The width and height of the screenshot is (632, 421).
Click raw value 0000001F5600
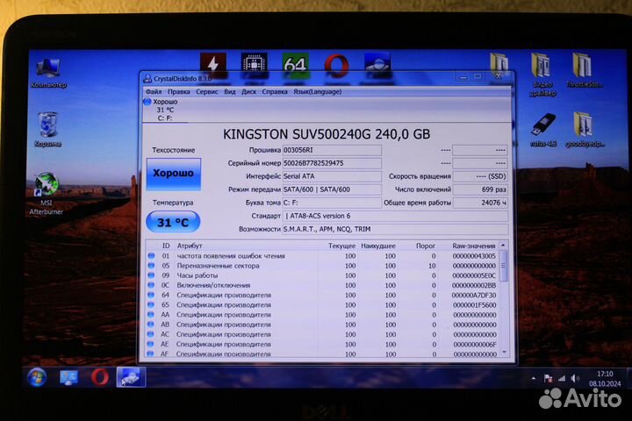tap(474, 305)
